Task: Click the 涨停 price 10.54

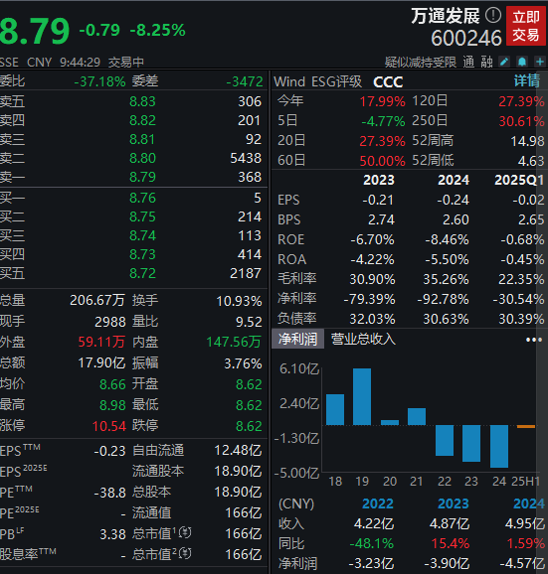Action: 109,426
